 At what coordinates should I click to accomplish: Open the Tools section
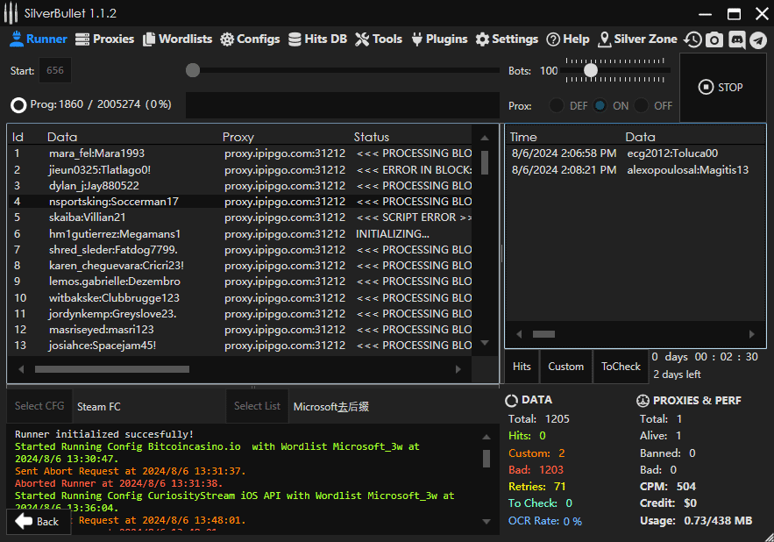pyautogui.click(x=379, y=39)
